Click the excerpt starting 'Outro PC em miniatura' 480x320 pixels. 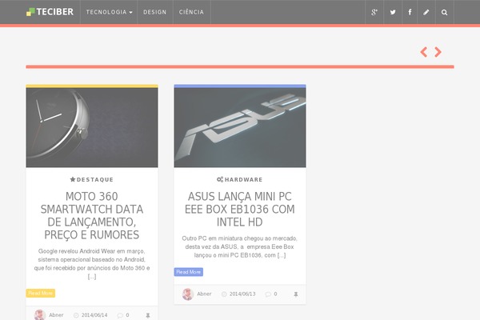coord(240,247)
